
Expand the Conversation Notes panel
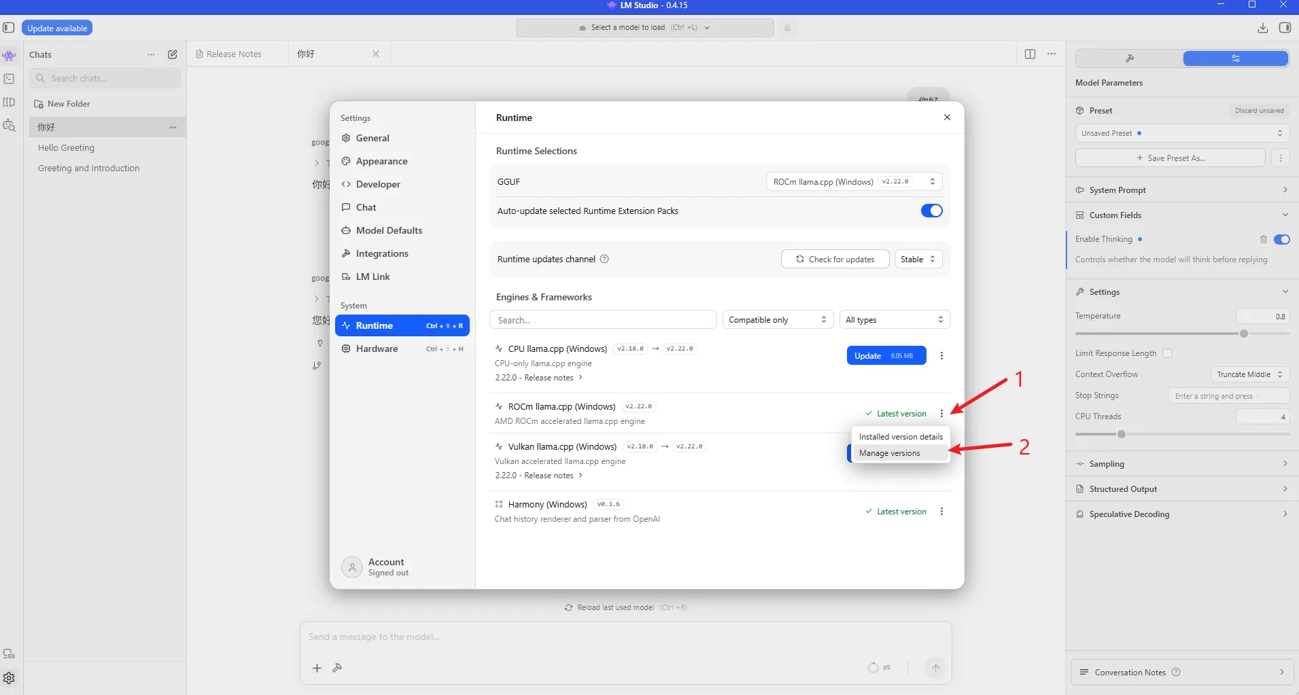click(x=1182, y=672)
